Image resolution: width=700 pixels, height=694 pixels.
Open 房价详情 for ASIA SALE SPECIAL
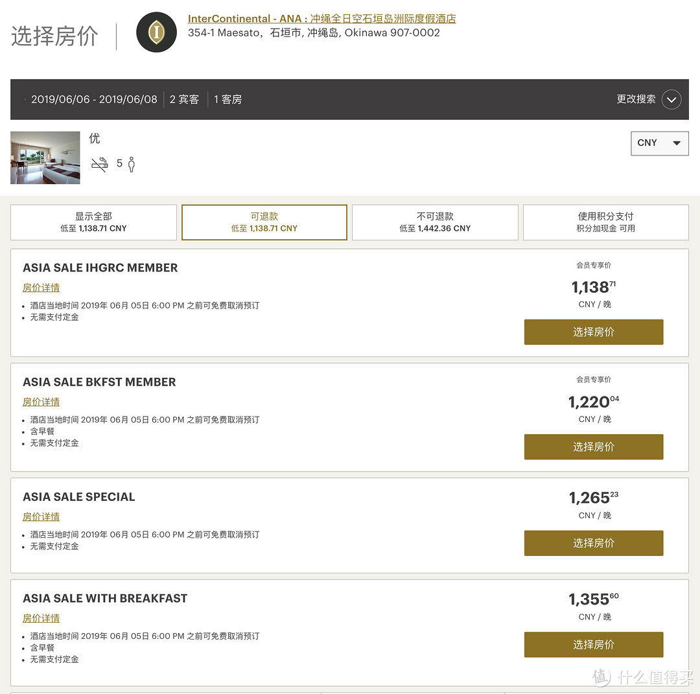tap(41, 517)
